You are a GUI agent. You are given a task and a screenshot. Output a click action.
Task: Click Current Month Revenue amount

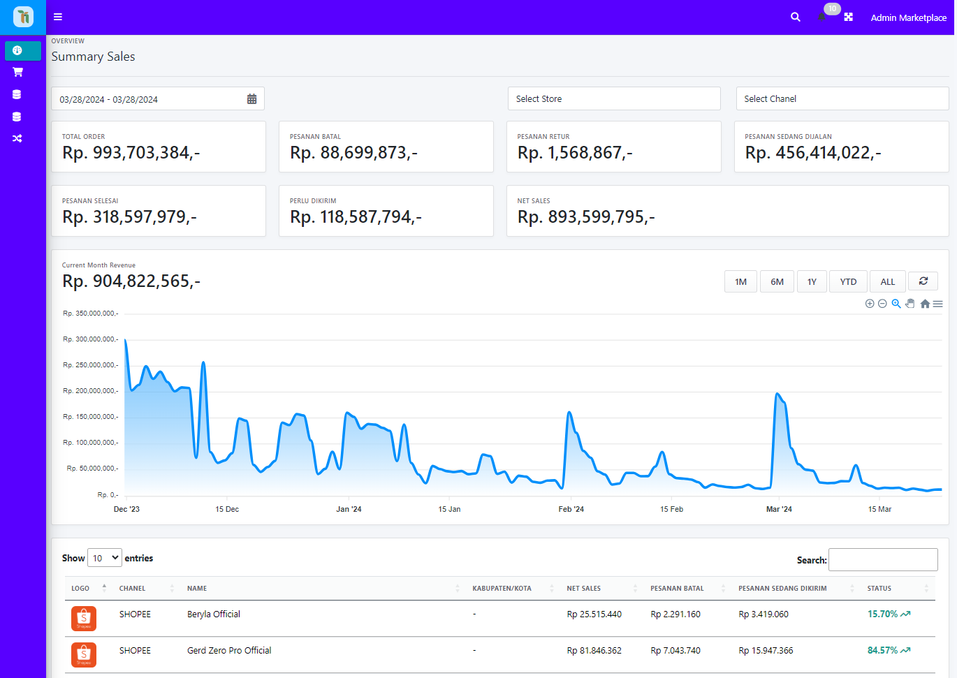coord(131,281)
